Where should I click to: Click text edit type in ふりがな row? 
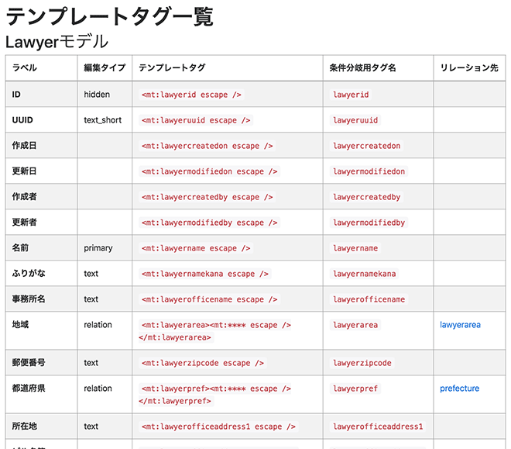coord(91,274)
